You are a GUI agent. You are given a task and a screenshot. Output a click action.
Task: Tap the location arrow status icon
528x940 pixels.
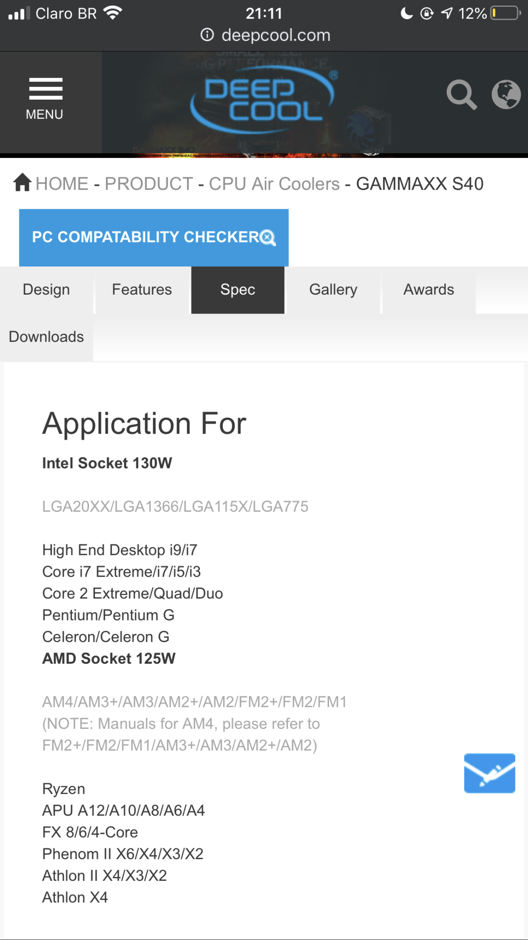(x=447, y=13)
